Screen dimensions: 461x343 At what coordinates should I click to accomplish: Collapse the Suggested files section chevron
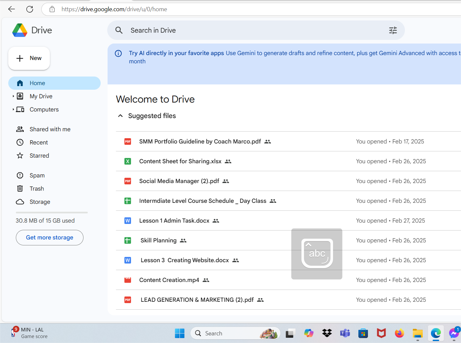(x=120, y=116)
